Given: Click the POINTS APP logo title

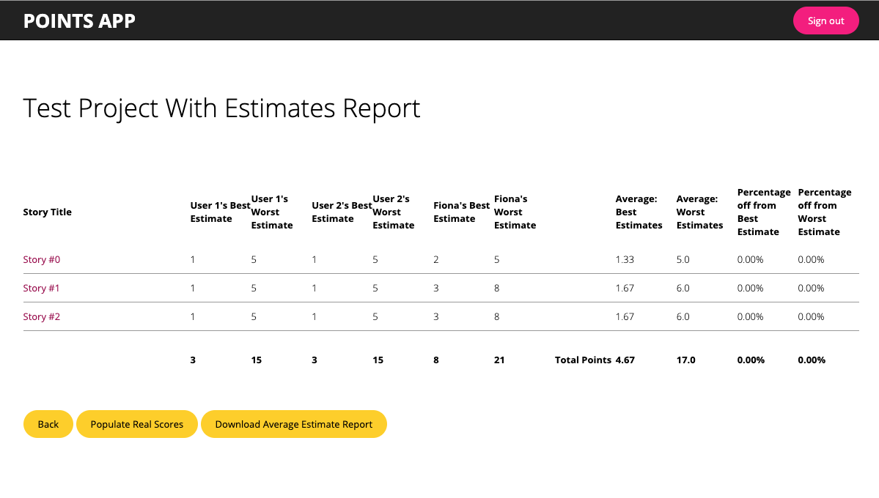Looking at the screenshot, I should pos(79,21).
